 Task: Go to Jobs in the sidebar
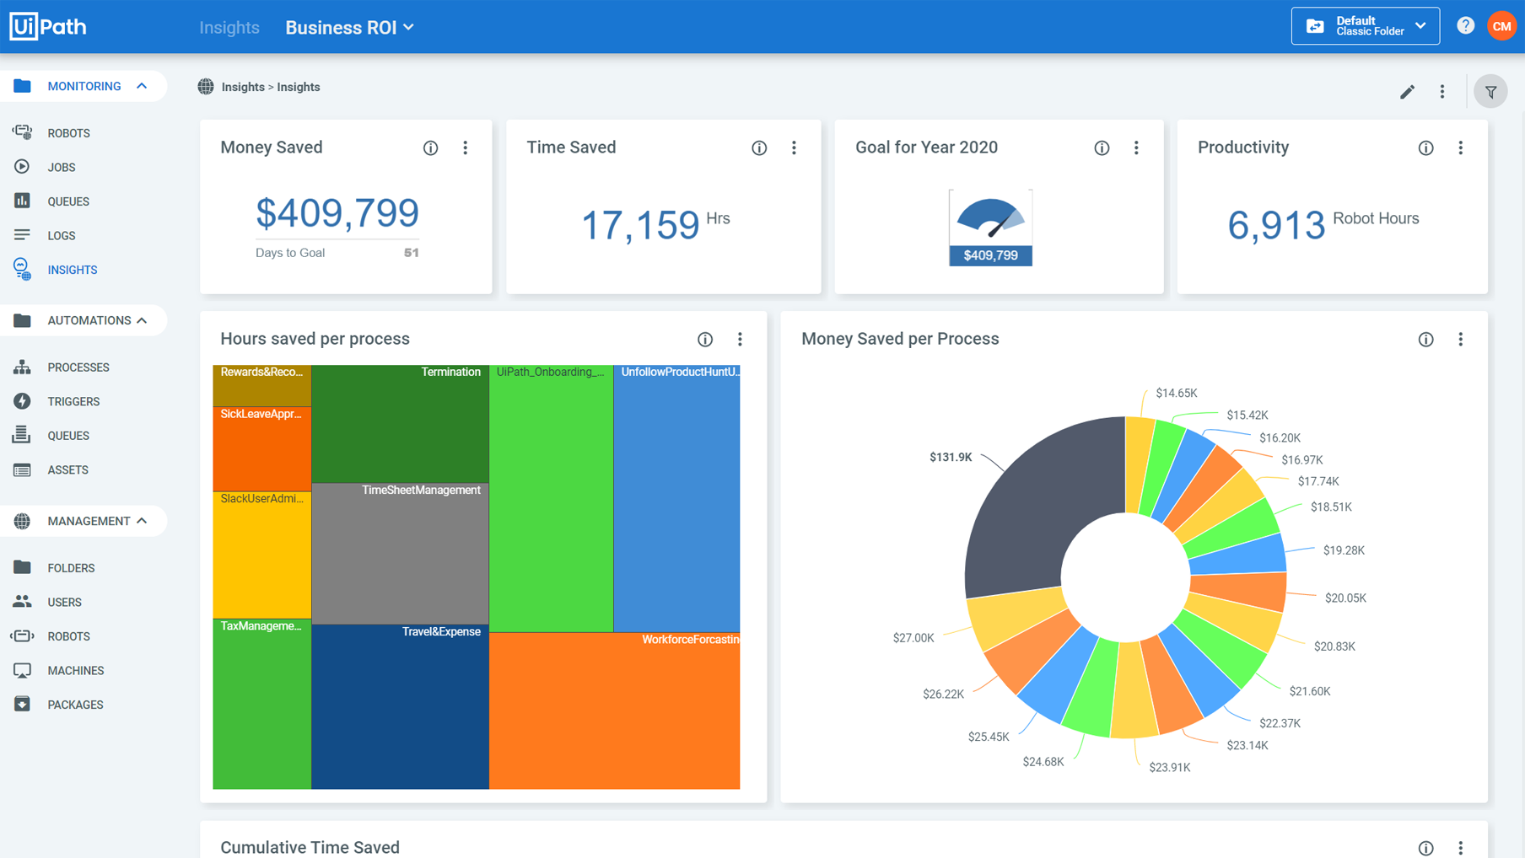(x=62, y=168)
